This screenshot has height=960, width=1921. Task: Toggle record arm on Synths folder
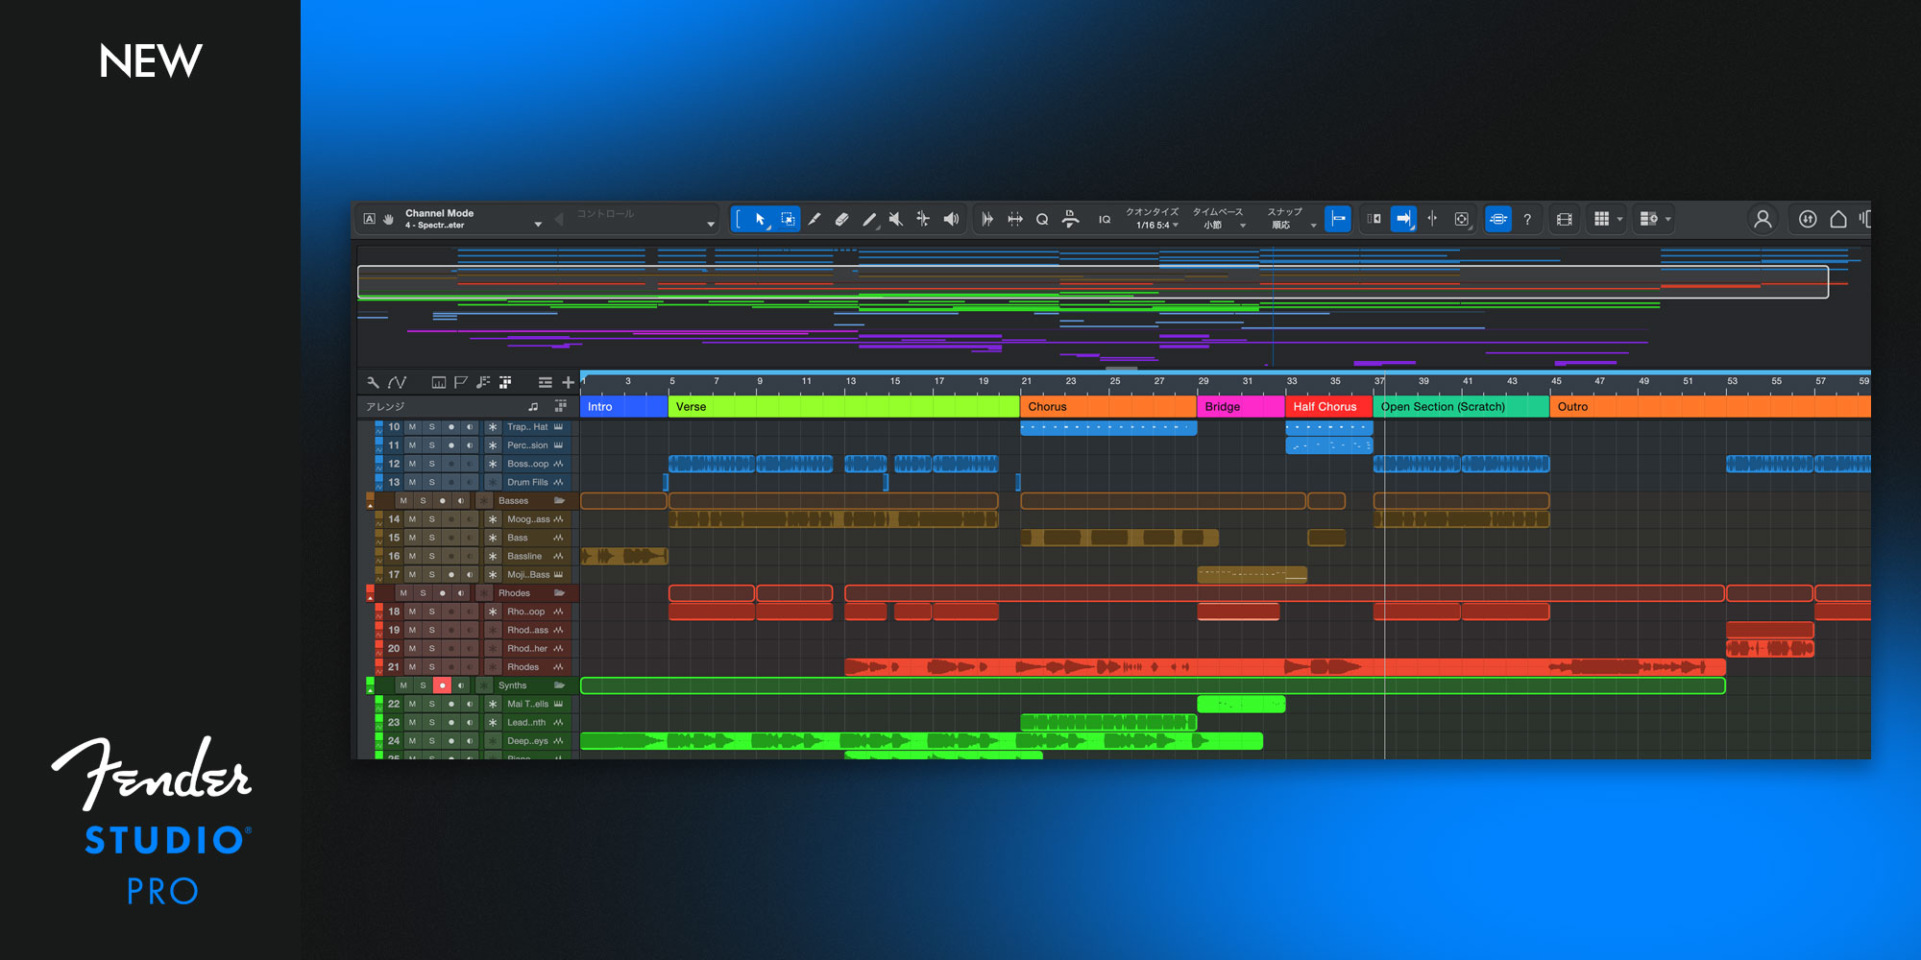click(442, 685)
